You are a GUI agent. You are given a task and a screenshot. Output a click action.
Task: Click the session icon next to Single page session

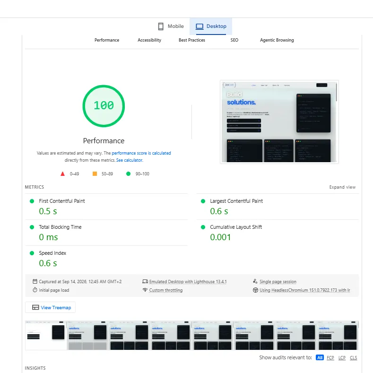point(255,281)
